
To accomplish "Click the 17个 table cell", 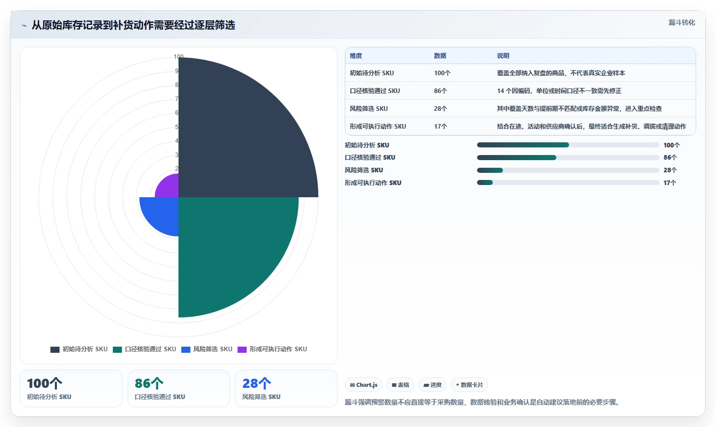I will coord(441,127).
